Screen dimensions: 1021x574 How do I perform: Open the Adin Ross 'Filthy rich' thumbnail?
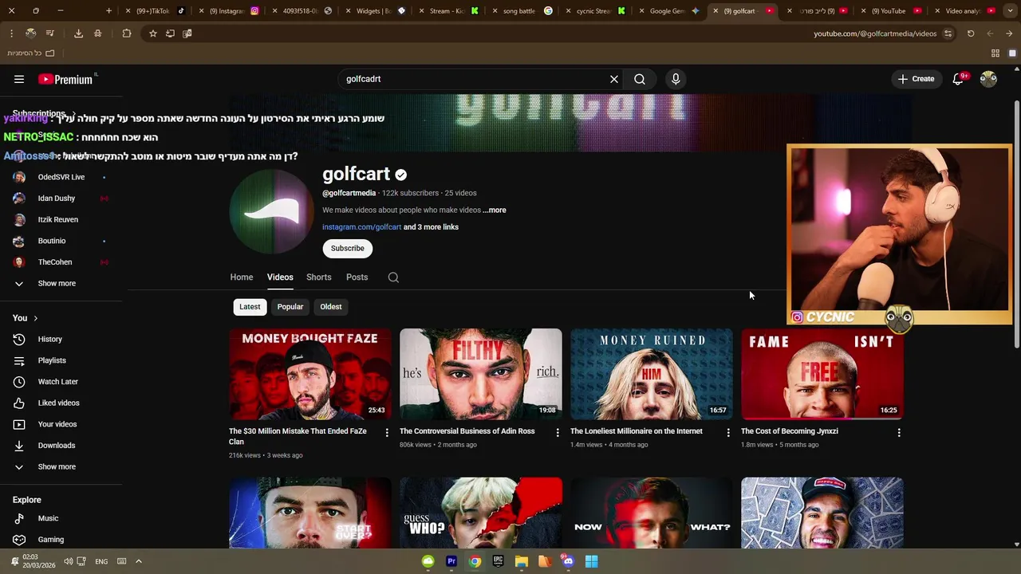point(481,374)
